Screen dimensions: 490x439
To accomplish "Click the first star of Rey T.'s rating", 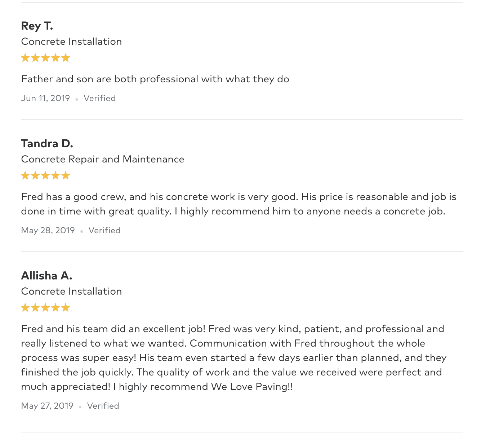I will [x=25, y=58].
